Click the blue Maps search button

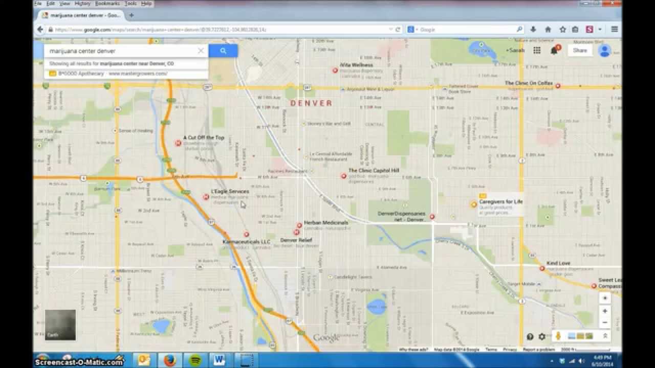pos(223,51)
